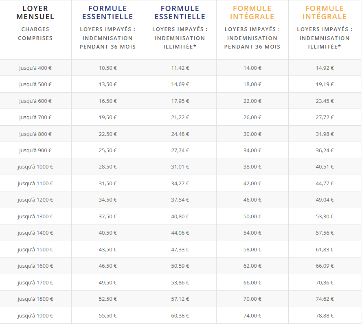This screenshot has height=324, width=362.
Task: Select the 'jusqu'à 1600 €' row label
Action: [x=35, y=266]
